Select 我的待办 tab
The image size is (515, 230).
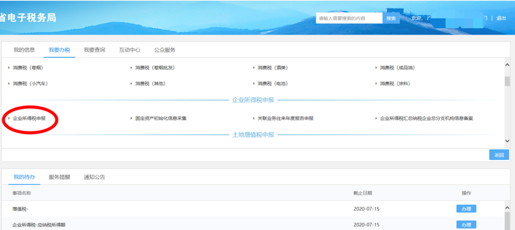click(x=24, y=177)
